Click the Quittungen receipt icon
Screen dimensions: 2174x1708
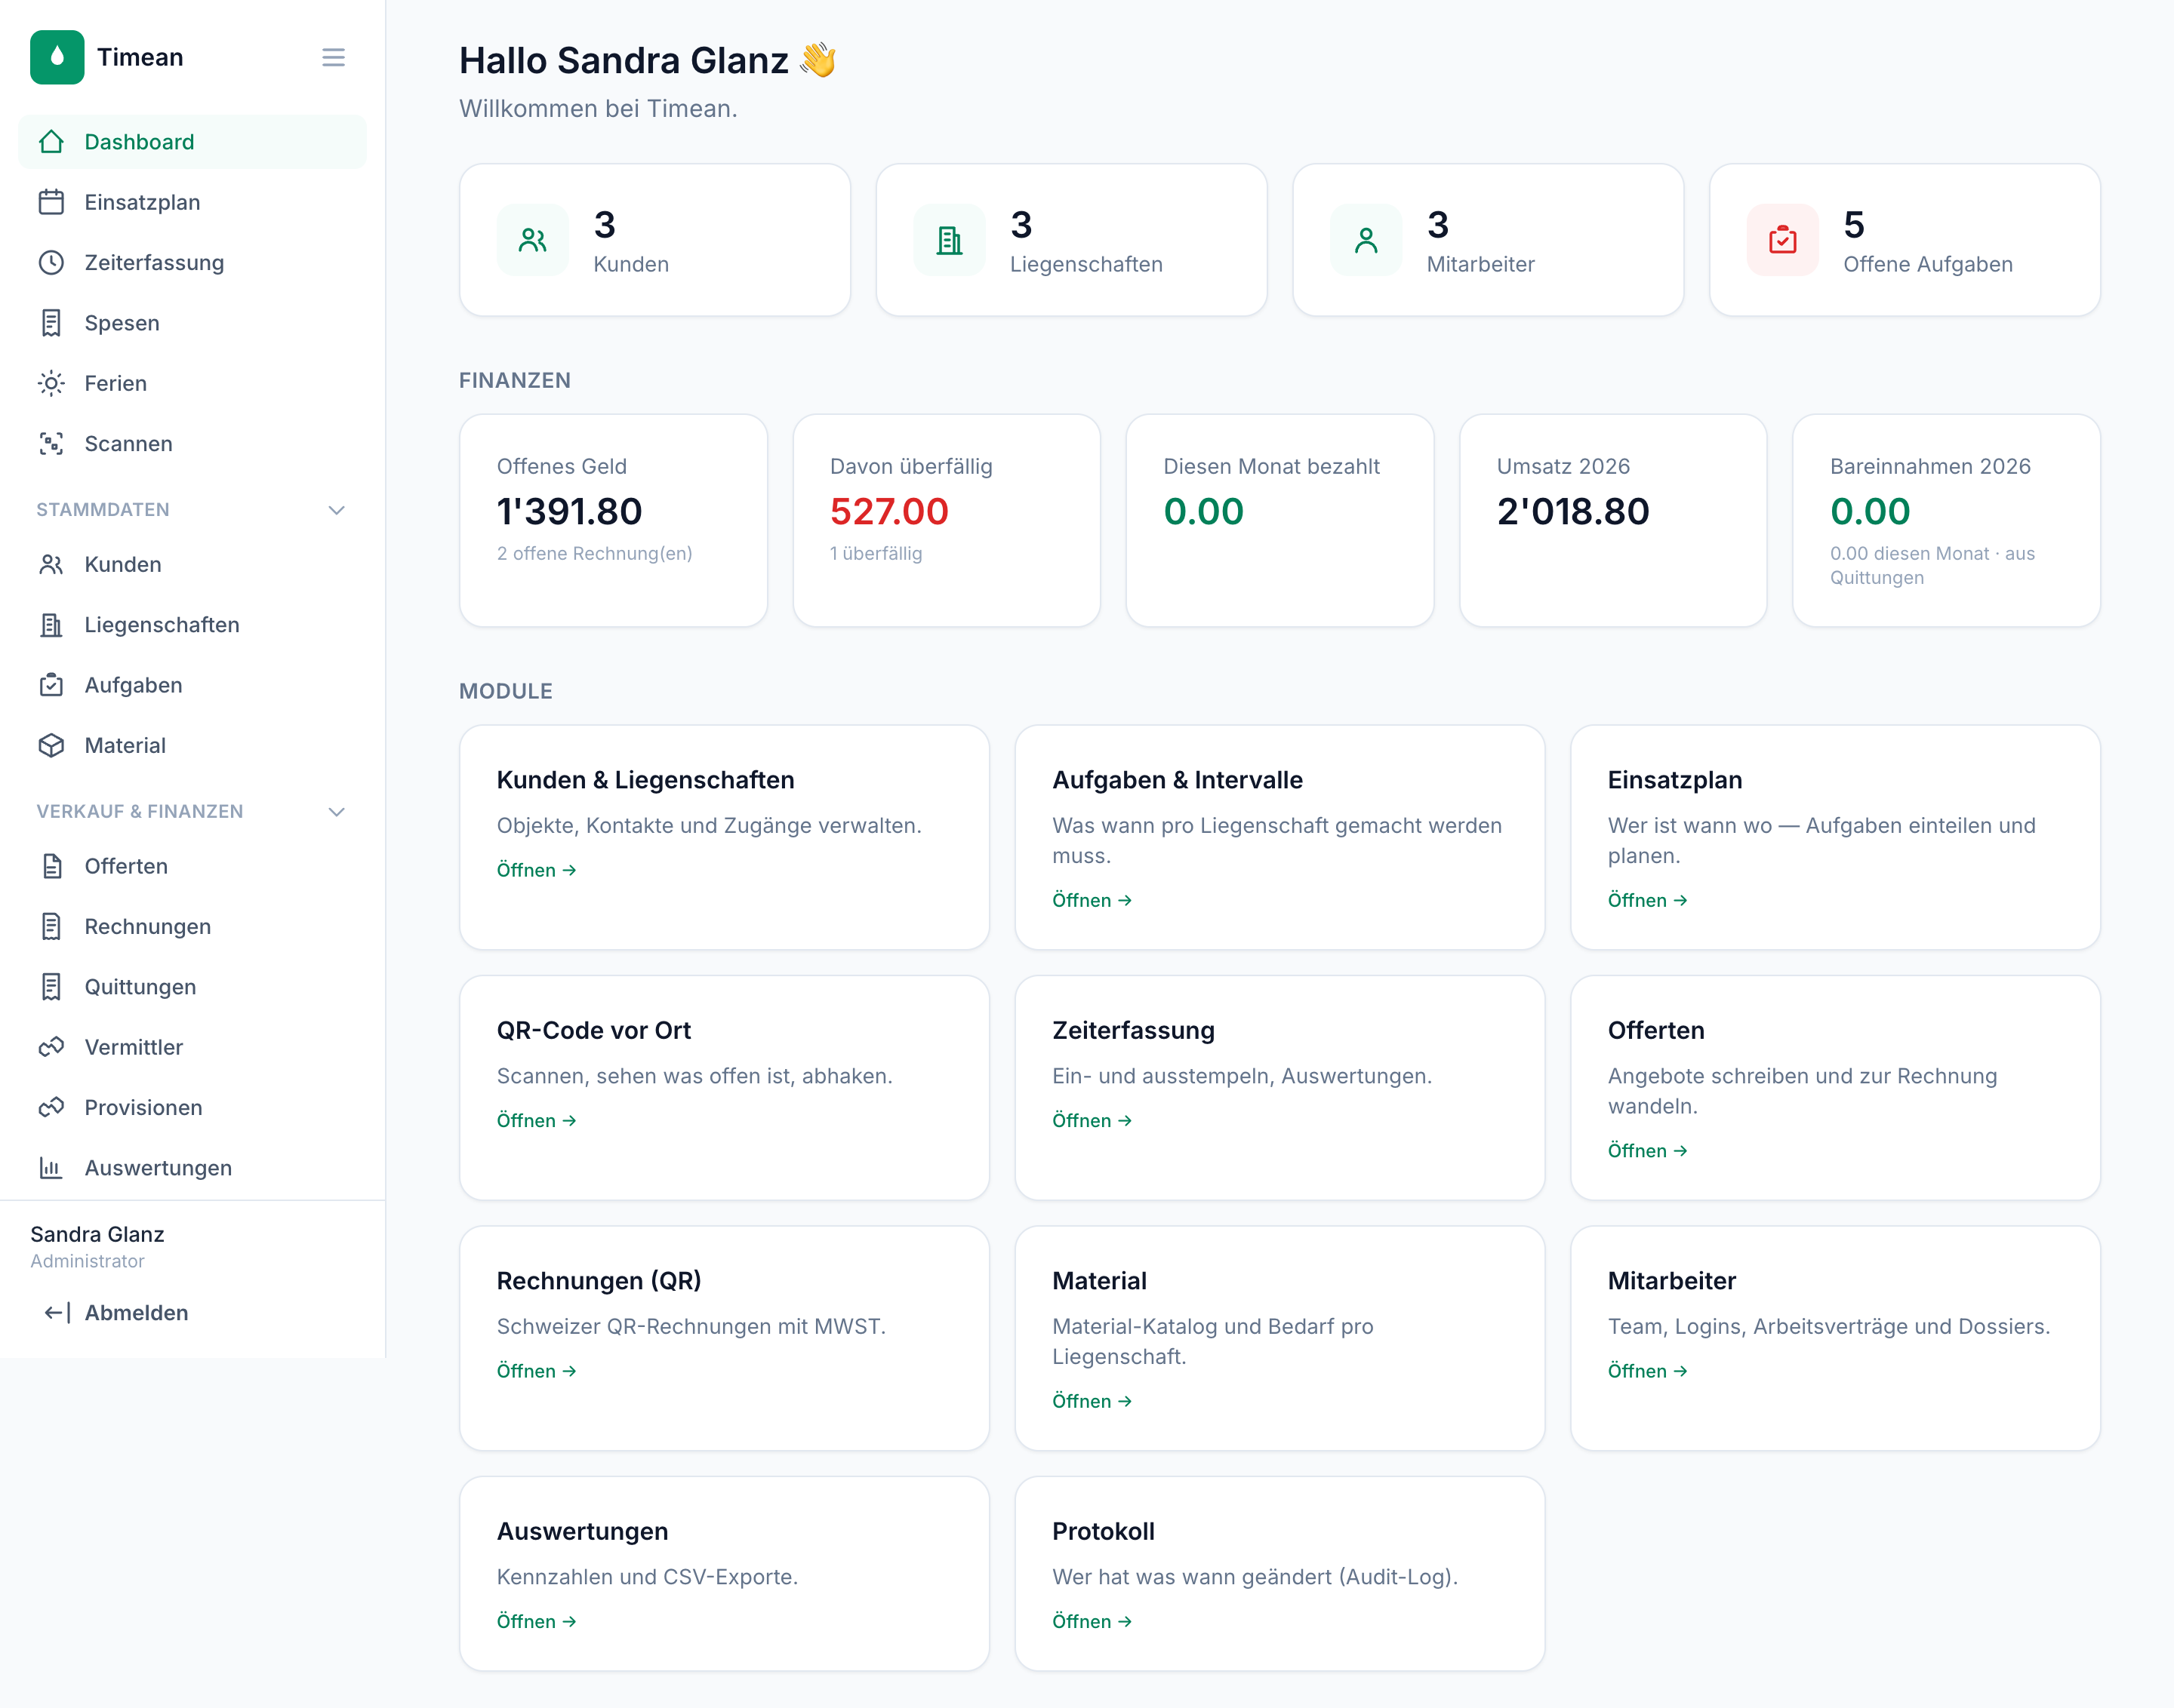[x=51, y=986]
